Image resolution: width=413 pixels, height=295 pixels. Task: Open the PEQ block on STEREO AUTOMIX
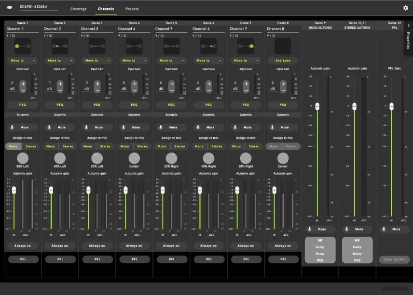[357, 260]
